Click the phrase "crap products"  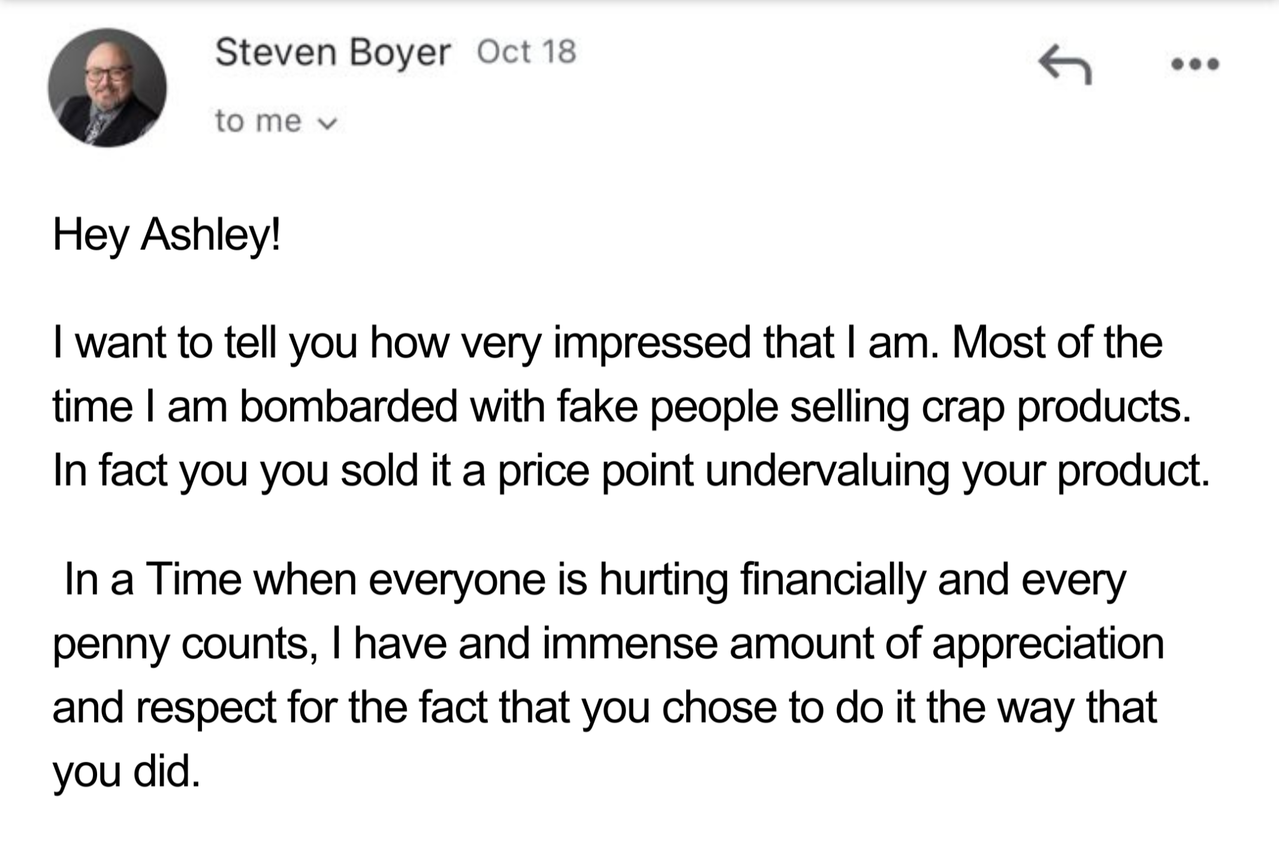tap(1055, 407)
